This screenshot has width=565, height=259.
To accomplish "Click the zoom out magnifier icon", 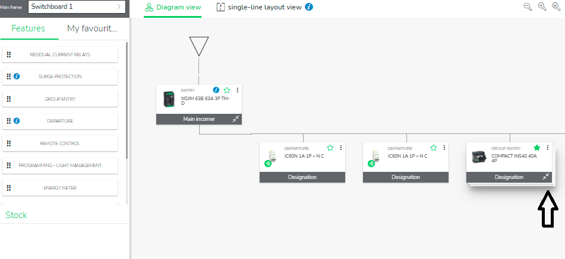I will coord(528,7).
